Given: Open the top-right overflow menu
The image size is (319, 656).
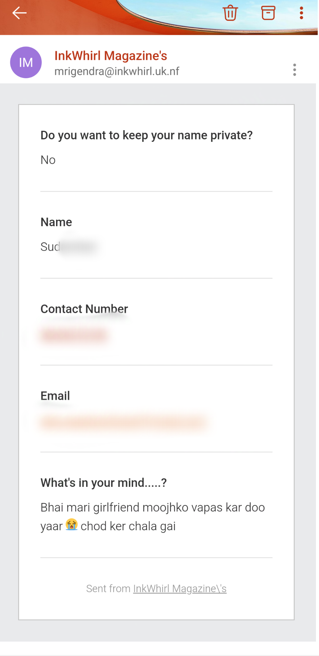Looking at the screenshot, I should pos(301,13).
